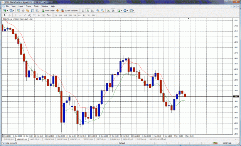The width and height of the screenshot is (241, 146).
Task: Show the Terminal panel
Action: pos(32,10)
